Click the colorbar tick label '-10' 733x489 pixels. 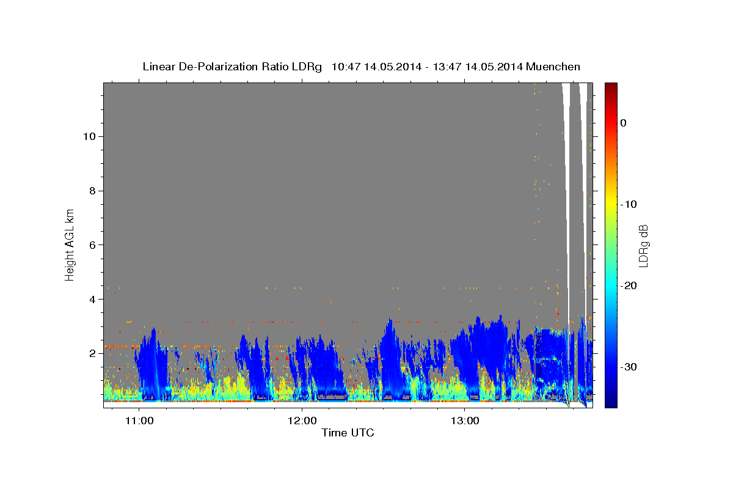point(628,204)
